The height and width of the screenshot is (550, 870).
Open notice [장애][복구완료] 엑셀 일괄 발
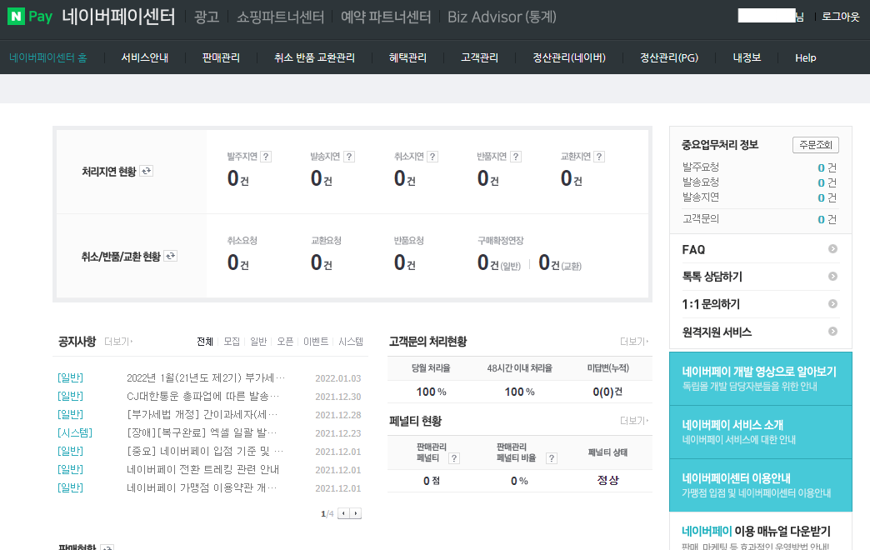click(202, 432)
